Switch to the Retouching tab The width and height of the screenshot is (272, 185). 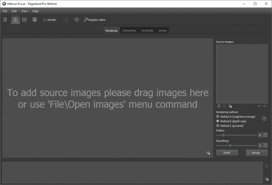click(x=129, y=30)
